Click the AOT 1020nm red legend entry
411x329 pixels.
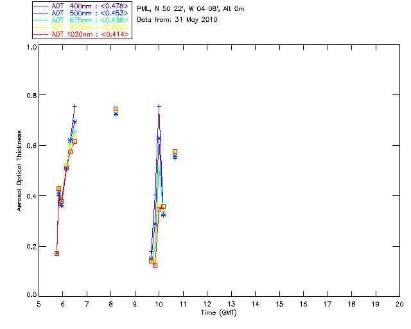[x=82, y=34]
